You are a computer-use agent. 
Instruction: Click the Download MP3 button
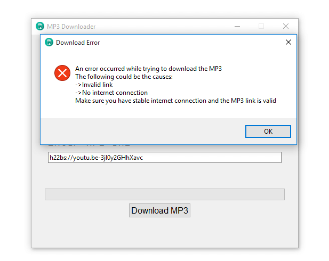click(159, 210)
